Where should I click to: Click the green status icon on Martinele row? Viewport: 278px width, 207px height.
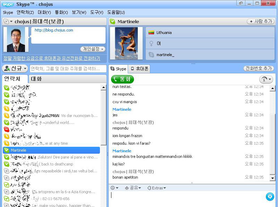click(x=7, y=150)
